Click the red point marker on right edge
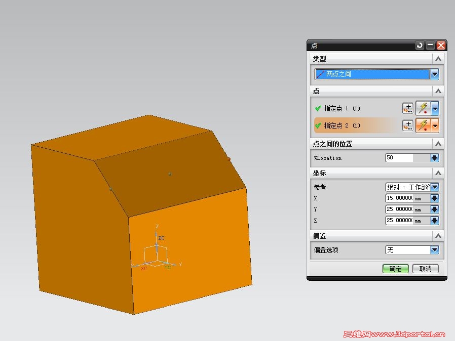The width and height of the screenshot is (455, 341). [x=229, y=159]
